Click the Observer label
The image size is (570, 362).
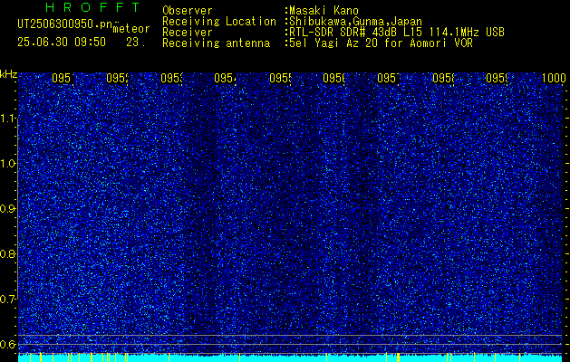click(188, 11)
